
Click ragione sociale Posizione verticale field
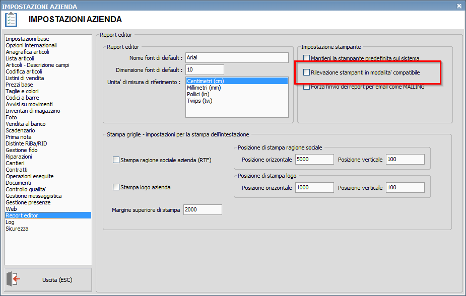[405, 159]
